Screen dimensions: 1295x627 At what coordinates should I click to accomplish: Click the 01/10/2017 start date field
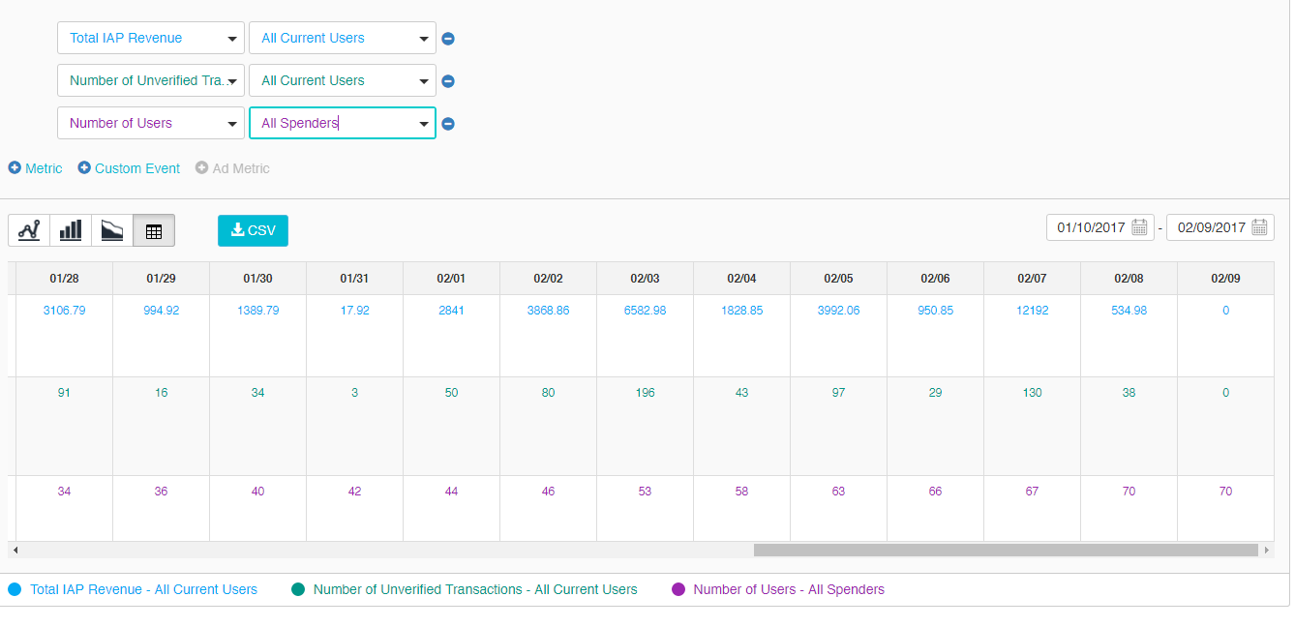click(x=1091, y=227)
